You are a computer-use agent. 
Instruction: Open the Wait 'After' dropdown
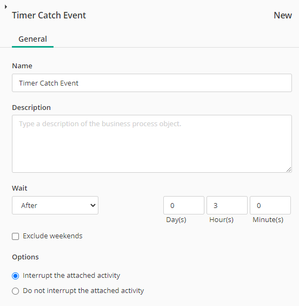[55, 205]
